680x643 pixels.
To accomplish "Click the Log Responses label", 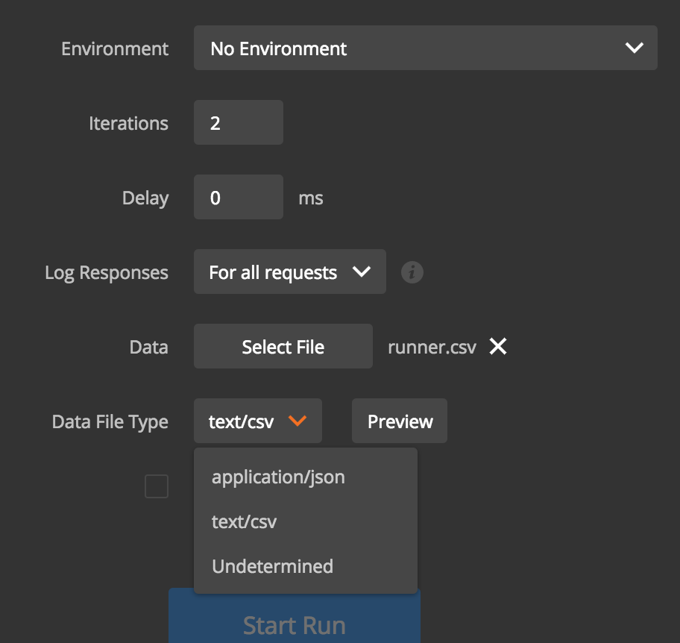I will (x=107, y=272).
